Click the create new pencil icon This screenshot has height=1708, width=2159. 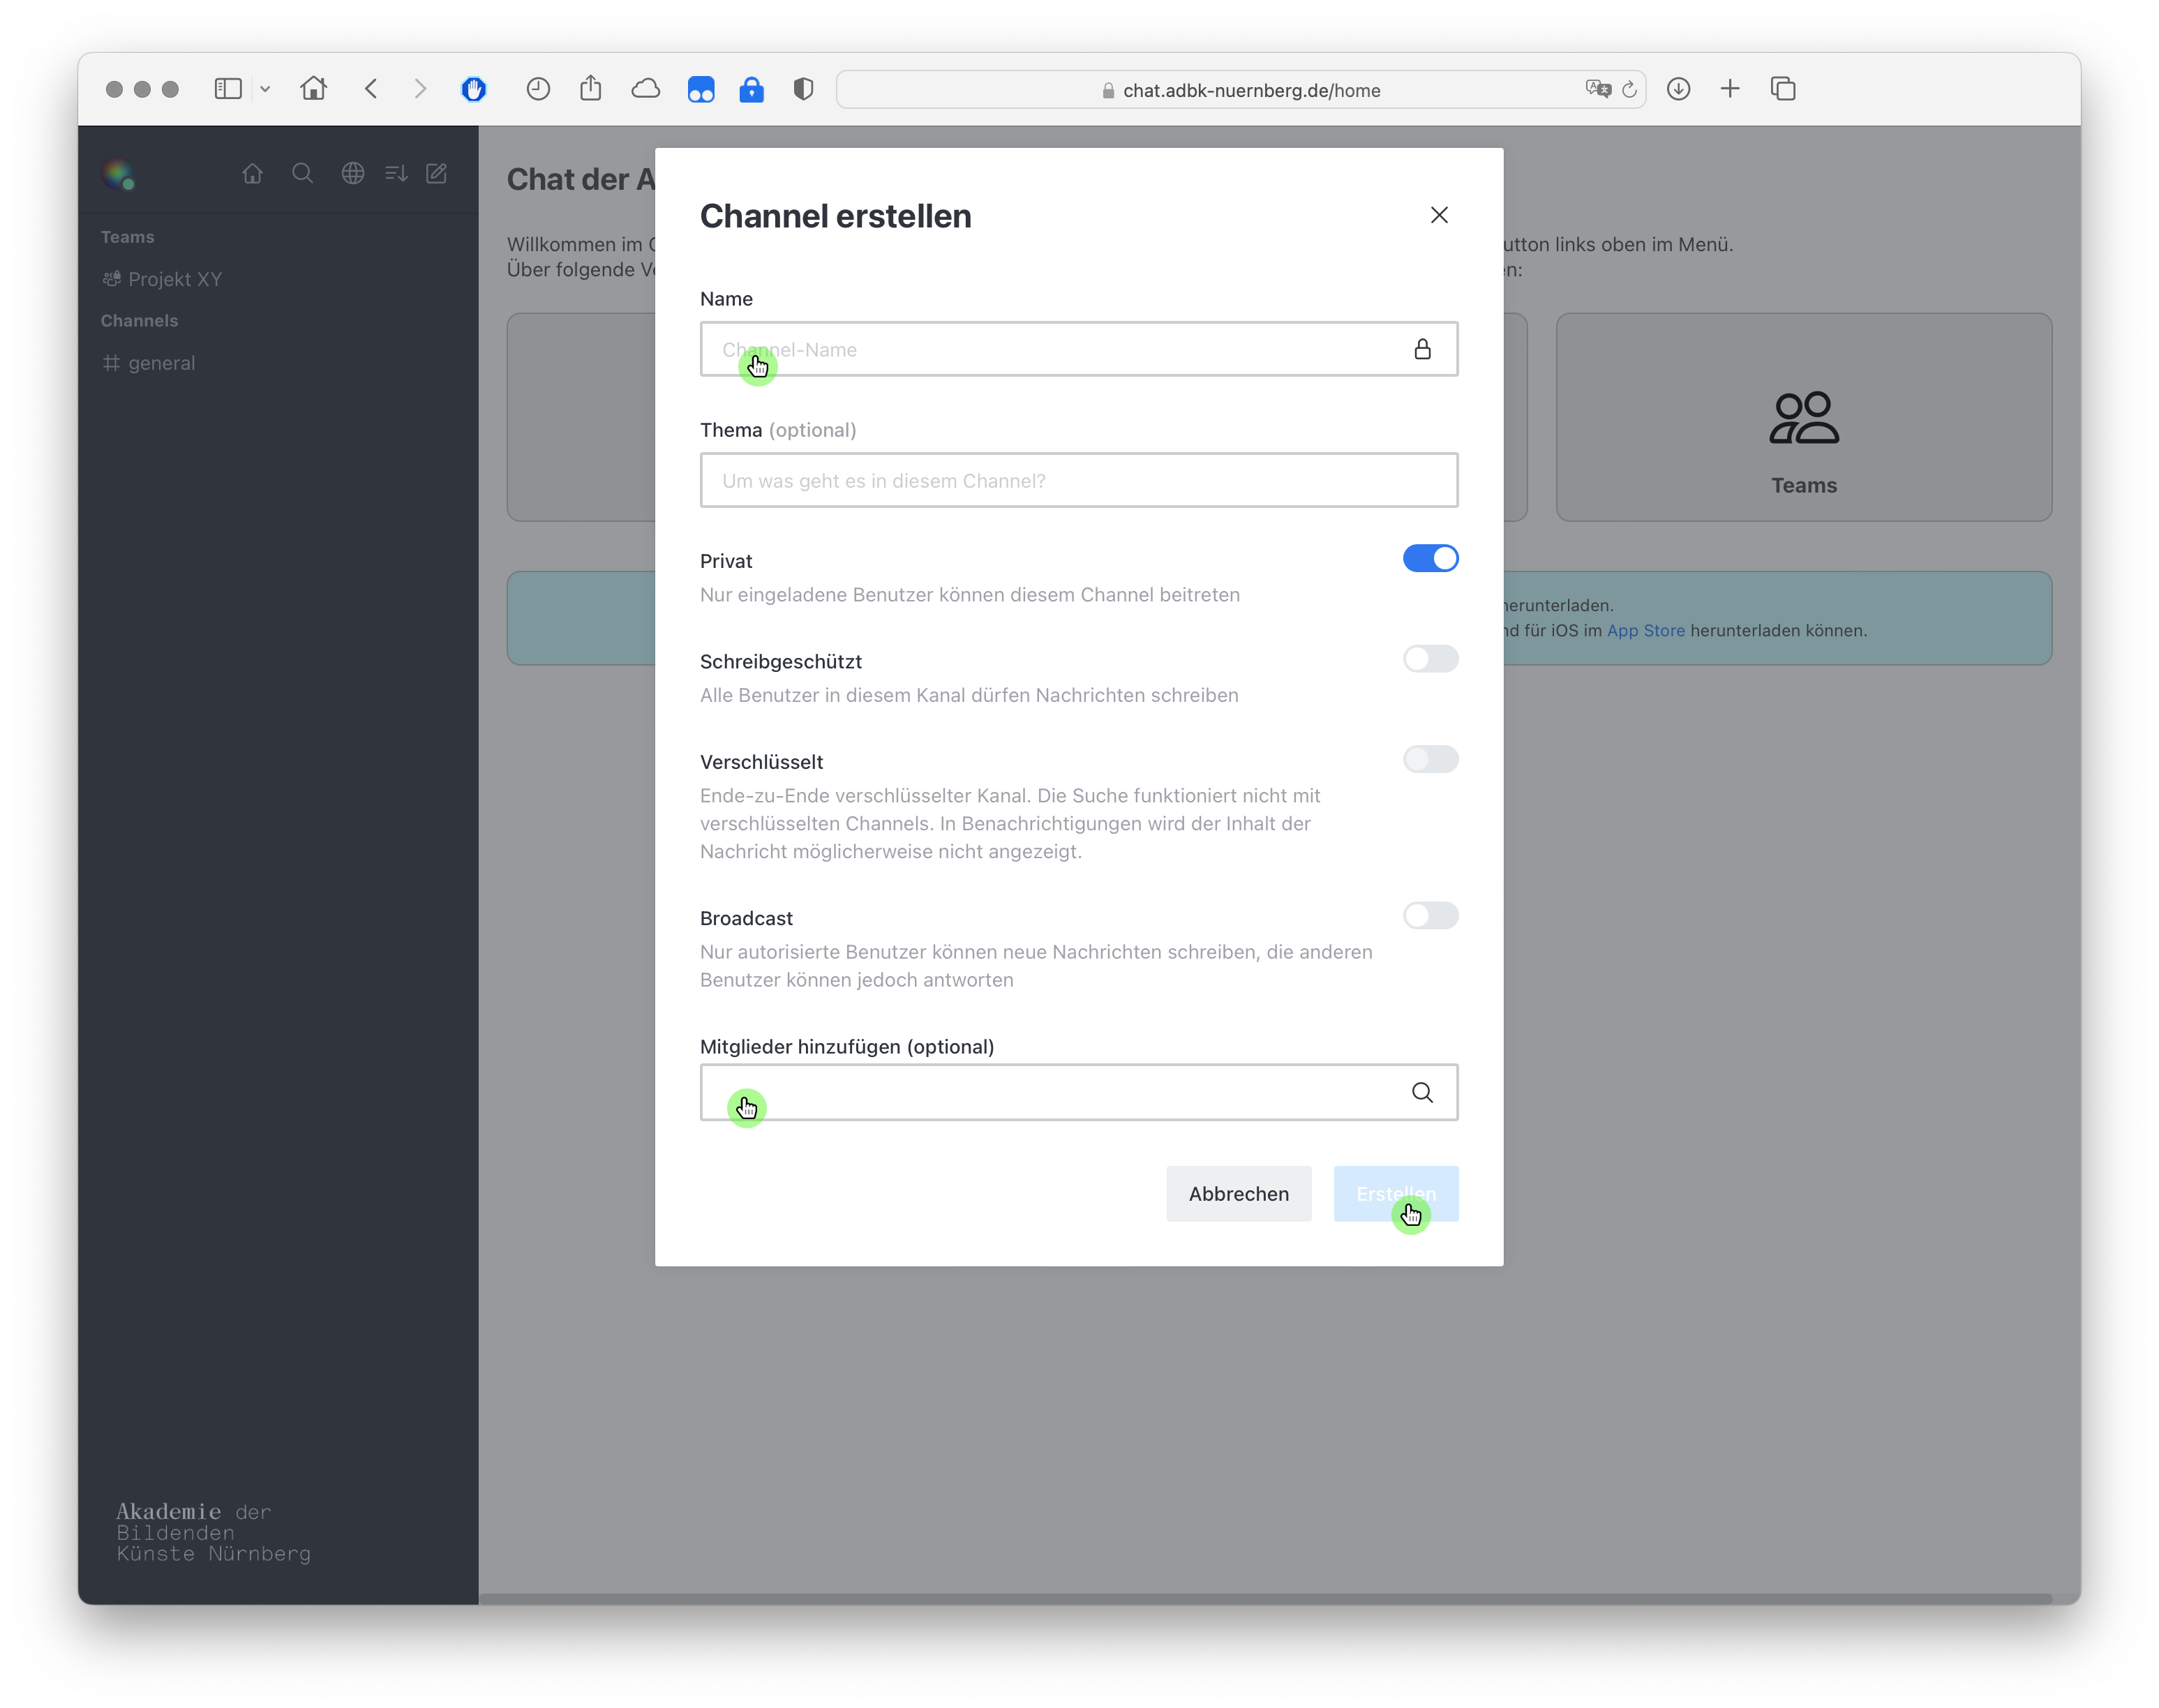(437, 173)
